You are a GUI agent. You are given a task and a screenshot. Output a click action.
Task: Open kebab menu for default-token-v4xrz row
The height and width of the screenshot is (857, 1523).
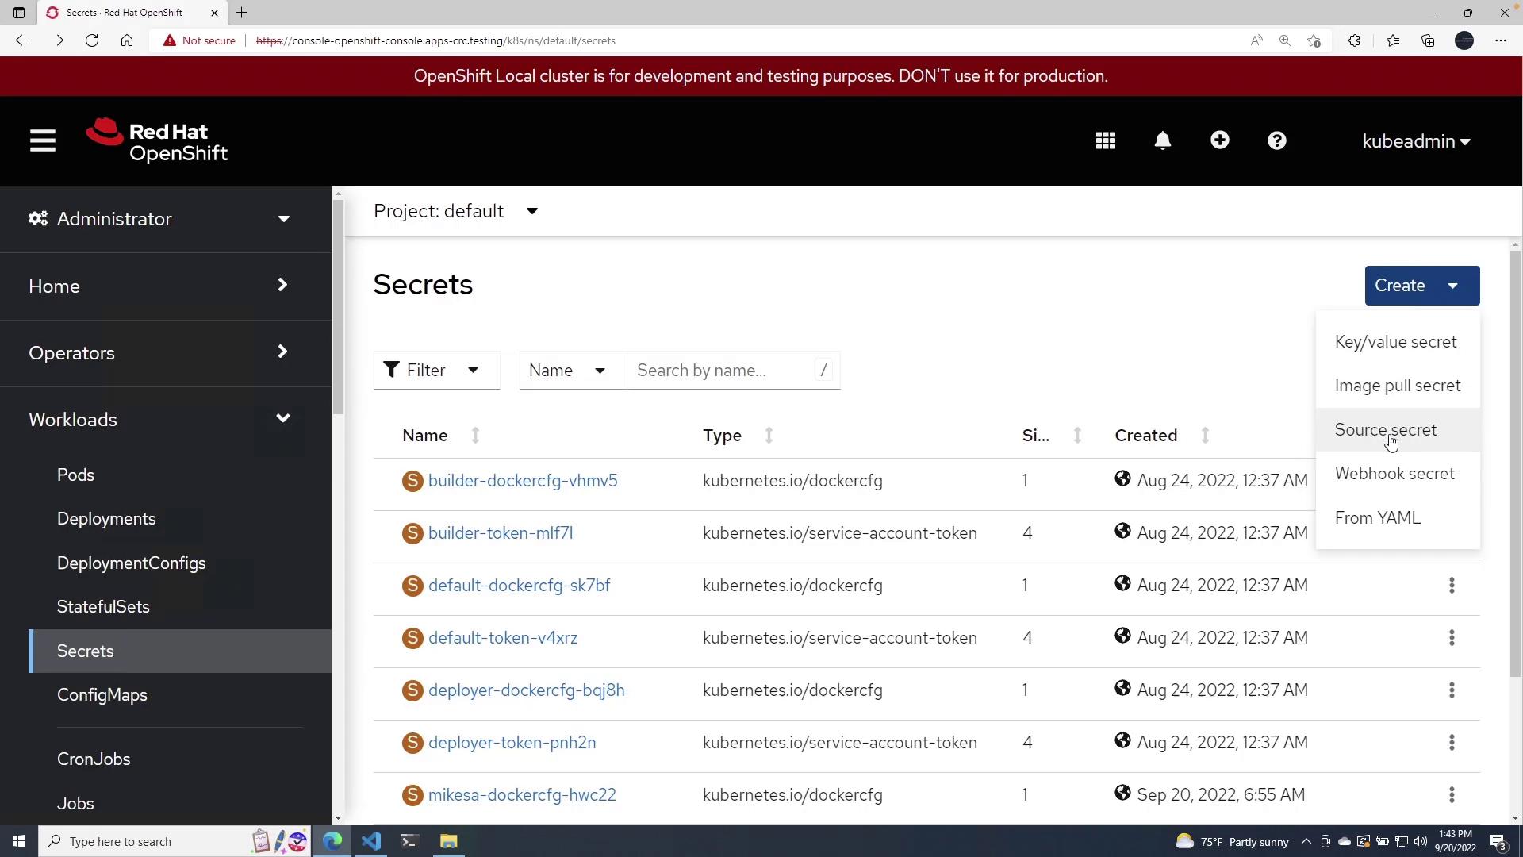click(1452, 638)
